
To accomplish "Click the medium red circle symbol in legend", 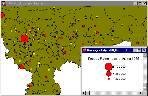I will click(109, 74).
